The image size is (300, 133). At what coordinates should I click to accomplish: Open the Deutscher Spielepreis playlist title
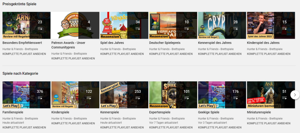[x=165, y=43]
